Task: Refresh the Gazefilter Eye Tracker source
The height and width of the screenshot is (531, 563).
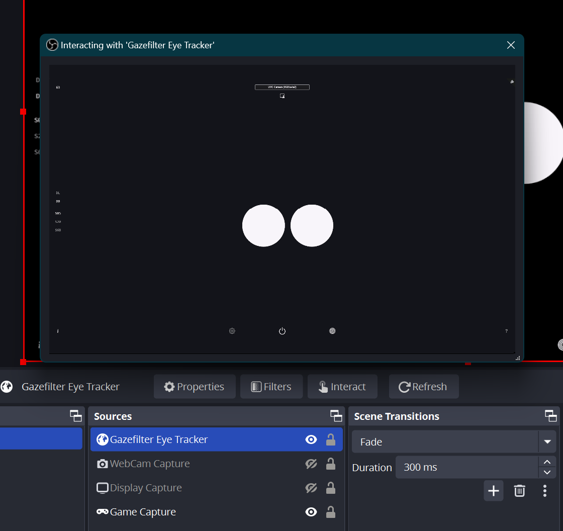Action: click(x=424, y=386)
